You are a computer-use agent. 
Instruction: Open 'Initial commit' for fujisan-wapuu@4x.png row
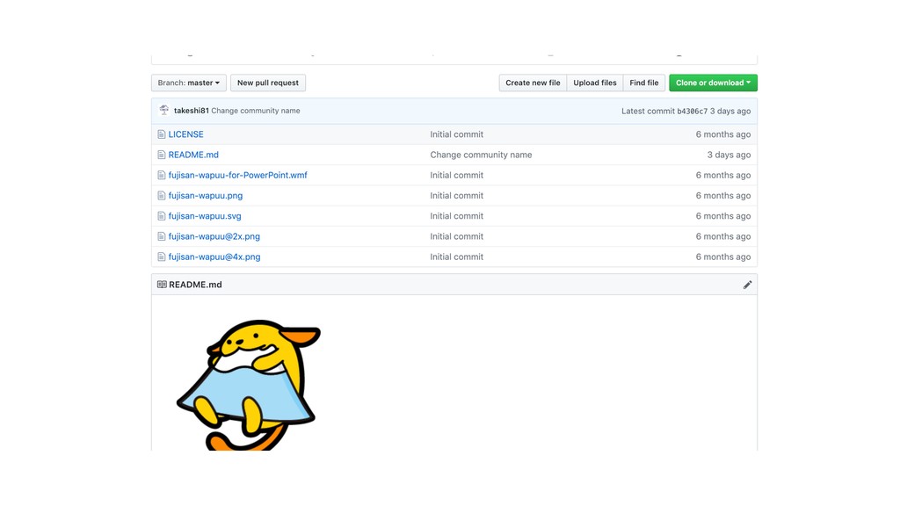pos(457,257)
